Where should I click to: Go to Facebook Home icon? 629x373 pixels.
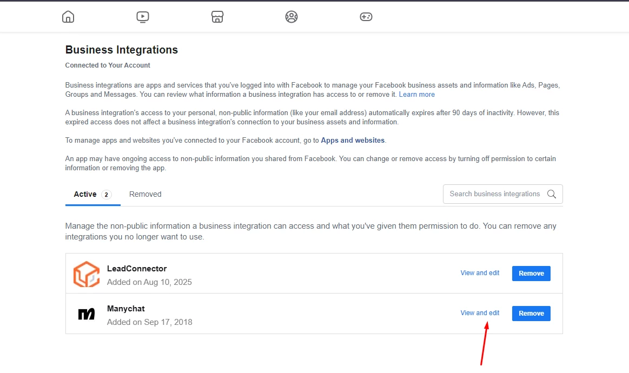tap(68, 17)
